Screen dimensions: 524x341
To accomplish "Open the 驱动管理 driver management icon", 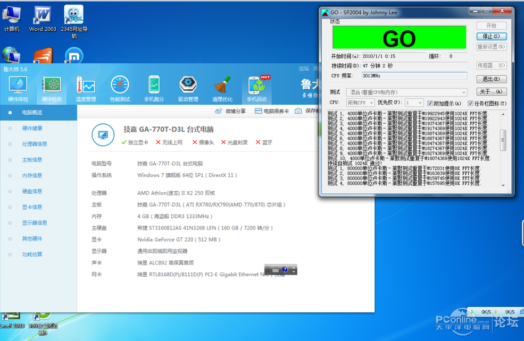I will click(x=188, y=88).
